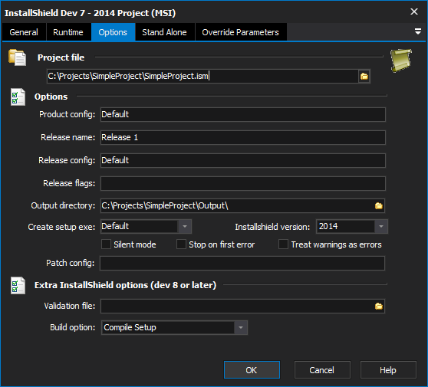This screenshot has width=428, height=387.
Task: Open the Runtime tab
Action: click(68, 32)
